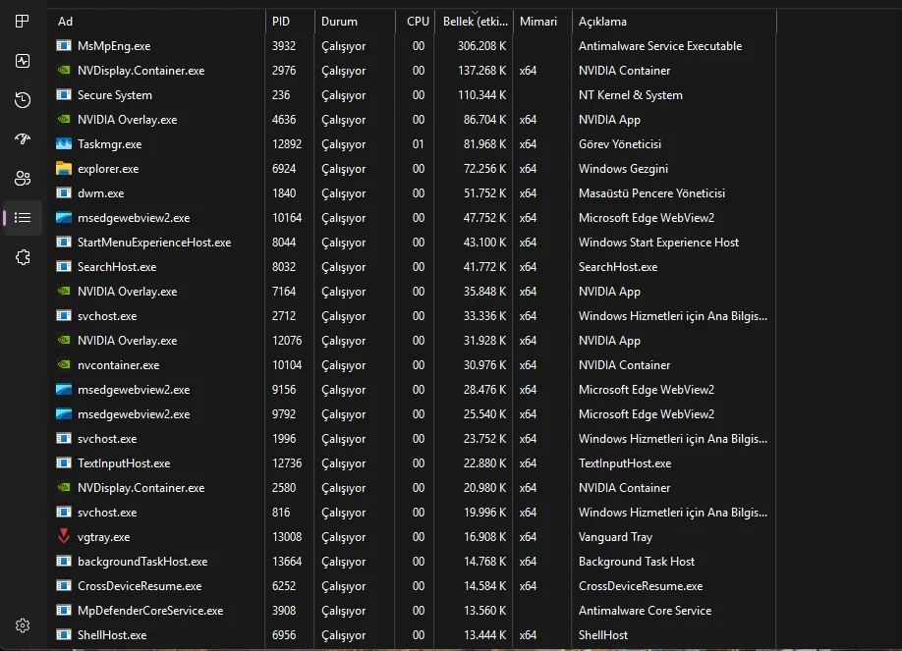Select the MpDefenderCoreService.exe process name
The image size is (902, 651).
(x=150, y=610)
